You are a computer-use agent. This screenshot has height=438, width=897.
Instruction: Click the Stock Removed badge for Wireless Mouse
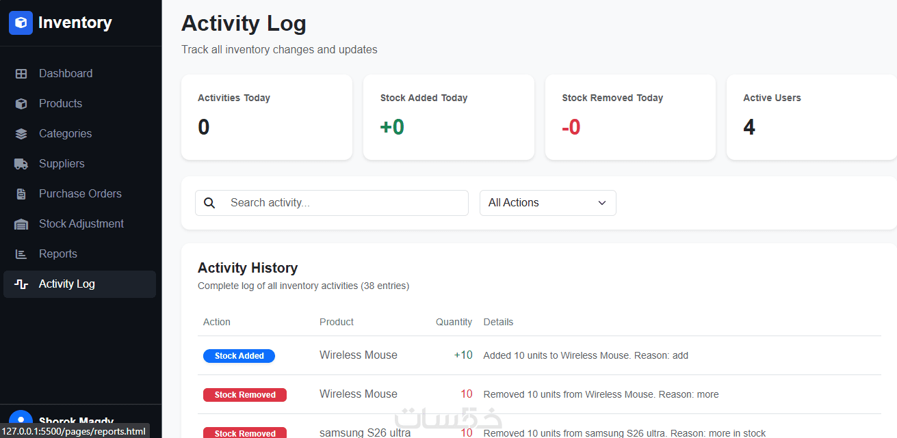pyautogui.click(x=245, y=395)
